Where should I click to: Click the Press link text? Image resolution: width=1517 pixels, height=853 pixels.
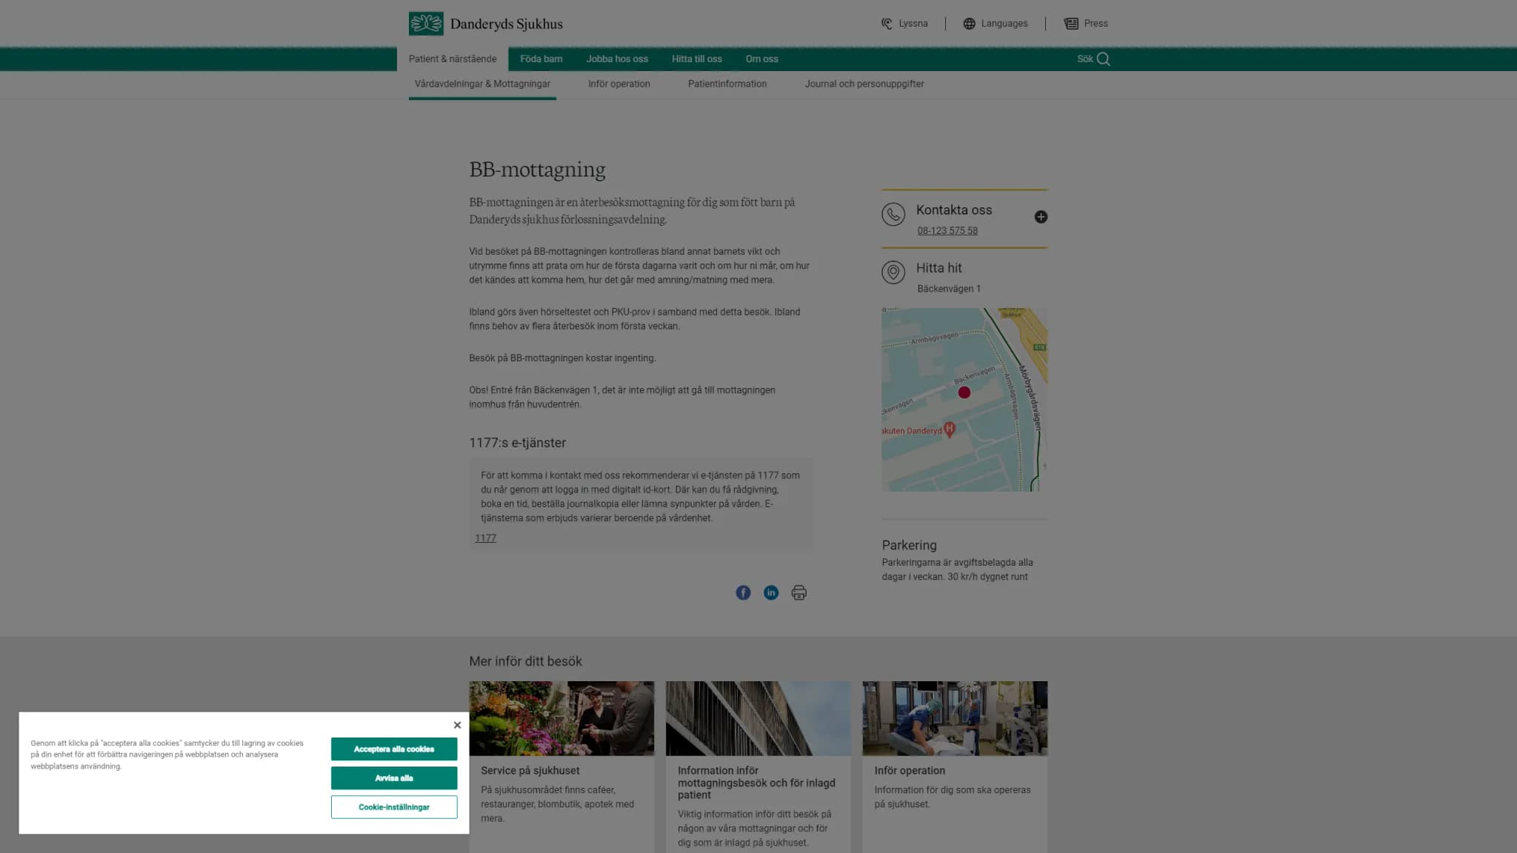pyautogui.click(x=1096, y=24)
